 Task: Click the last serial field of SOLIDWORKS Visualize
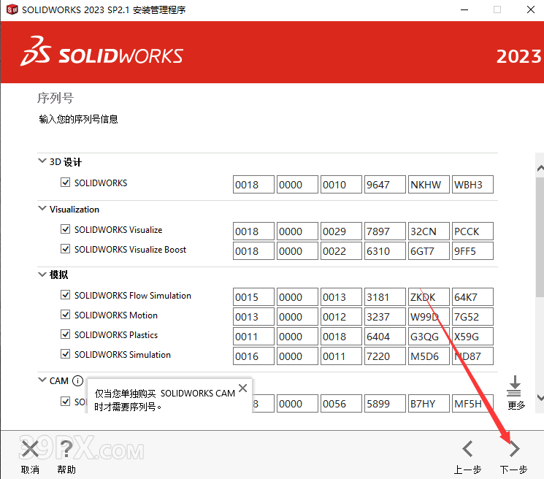click(472, 231)
